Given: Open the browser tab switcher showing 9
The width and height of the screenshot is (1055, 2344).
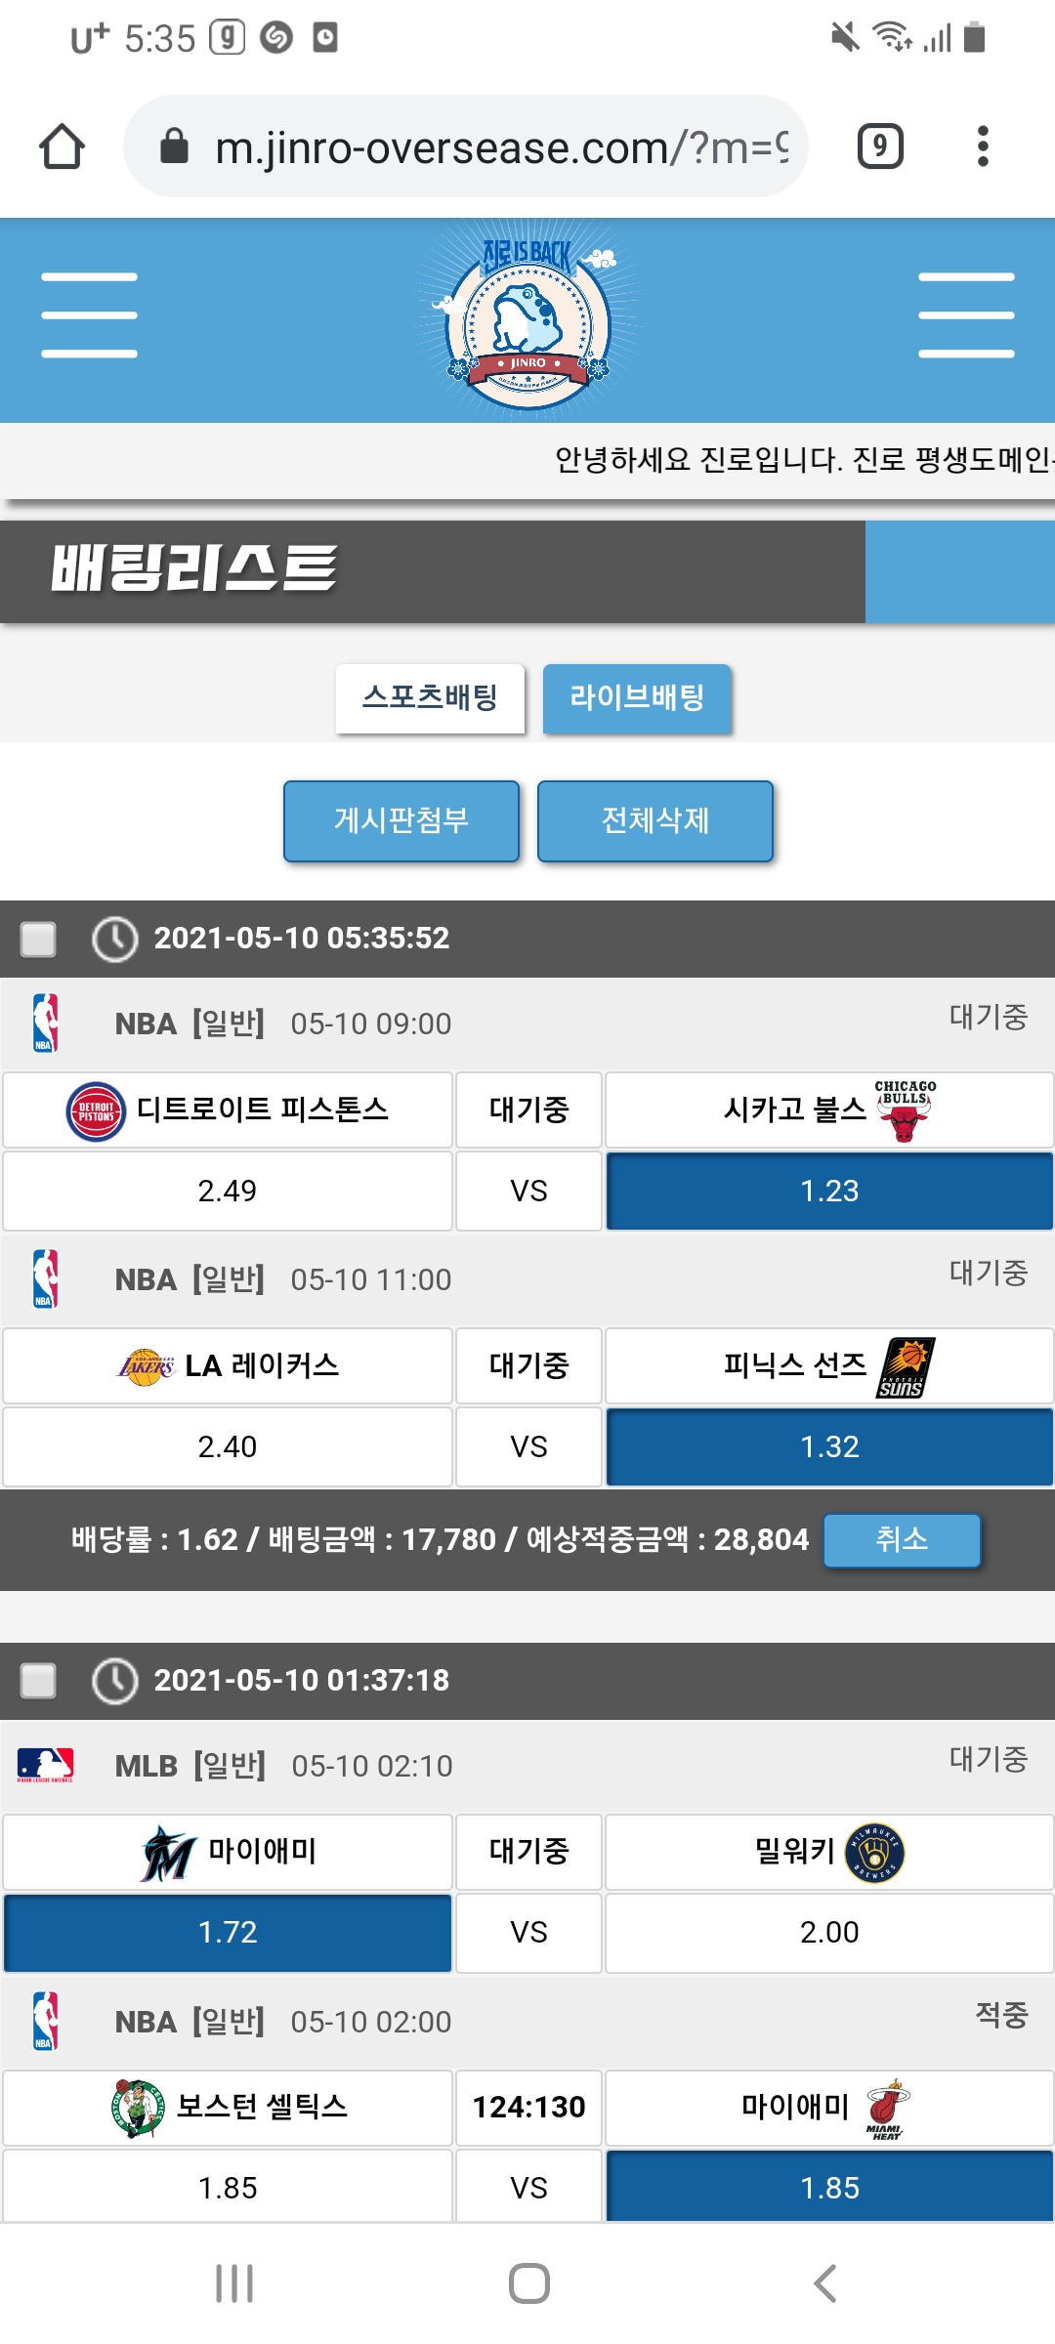Looking at the screenshot, I should 879,146.
